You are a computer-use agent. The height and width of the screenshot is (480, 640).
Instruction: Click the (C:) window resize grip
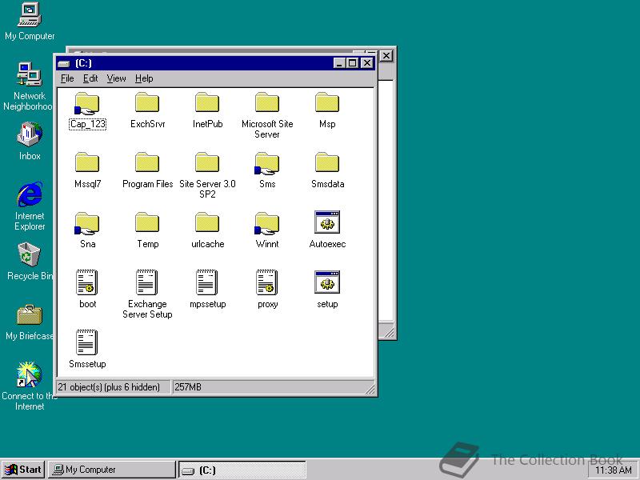click(x=370, y=389)
